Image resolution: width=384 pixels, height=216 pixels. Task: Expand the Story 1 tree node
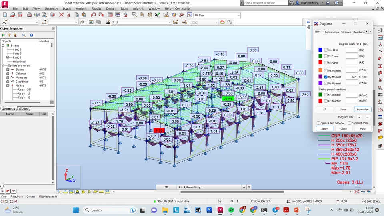coord(8,58)
